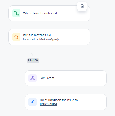
Task: Open the 'When: Issue transitioned' trigger title
Action: (x=40, y=13)
